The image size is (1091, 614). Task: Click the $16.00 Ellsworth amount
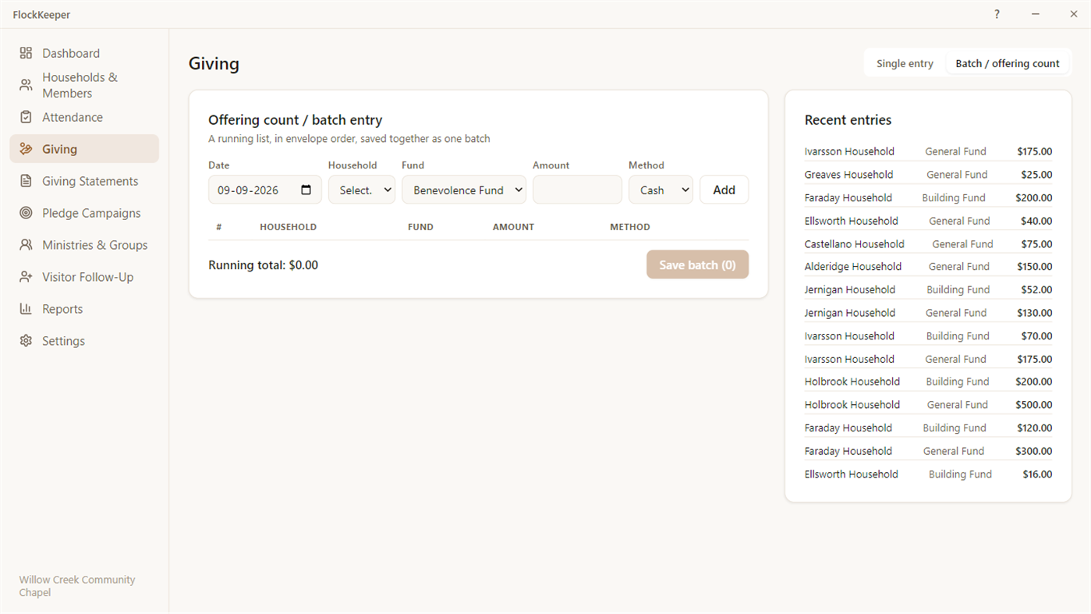tap(1036, 474)
